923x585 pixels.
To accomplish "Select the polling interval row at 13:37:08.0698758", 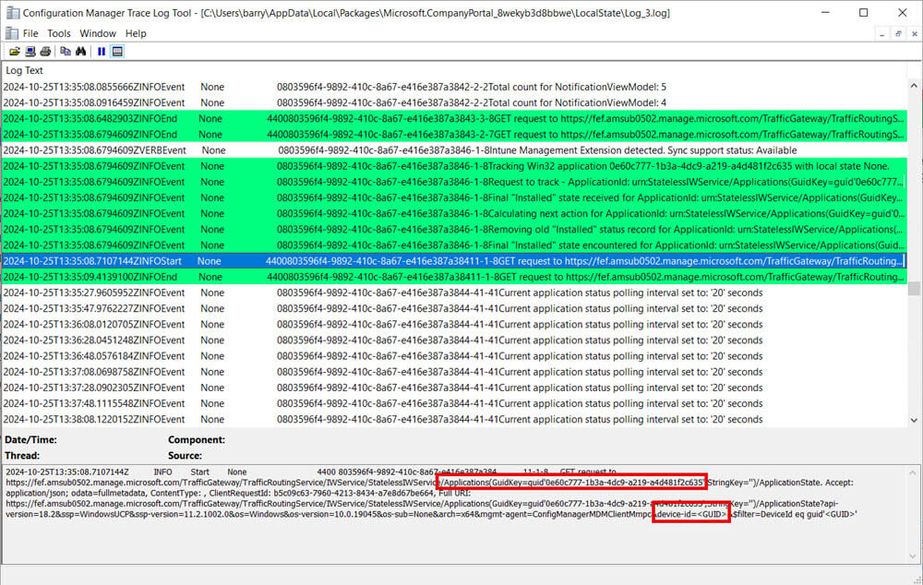I will (x=454, y=373).
